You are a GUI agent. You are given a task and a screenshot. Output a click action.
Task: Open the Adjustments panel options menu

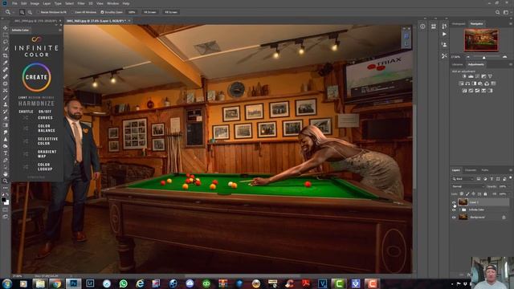point(511,64)
